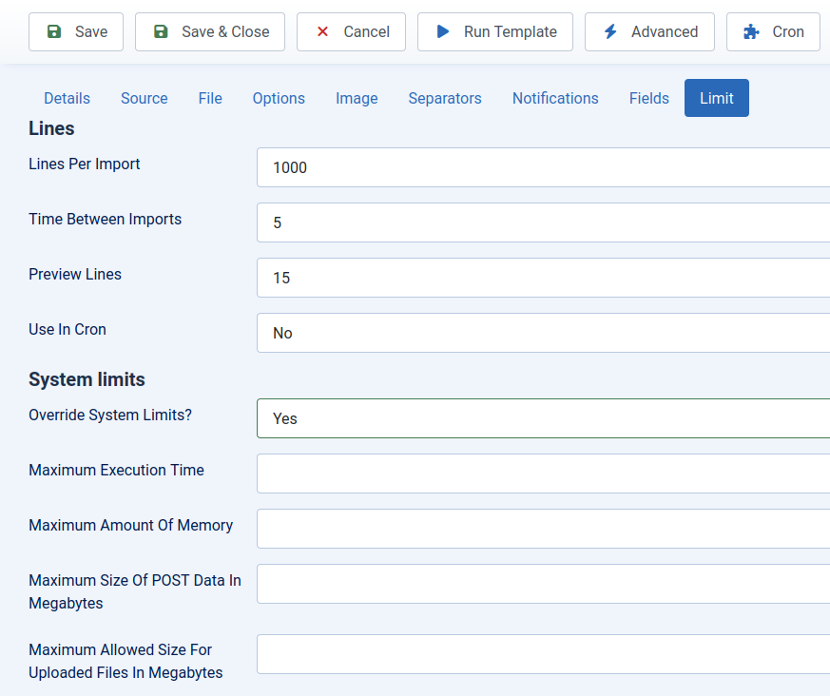Click the Lines Per Import field
This screenshot has height=696, width=830.
(x=542, y=167)
